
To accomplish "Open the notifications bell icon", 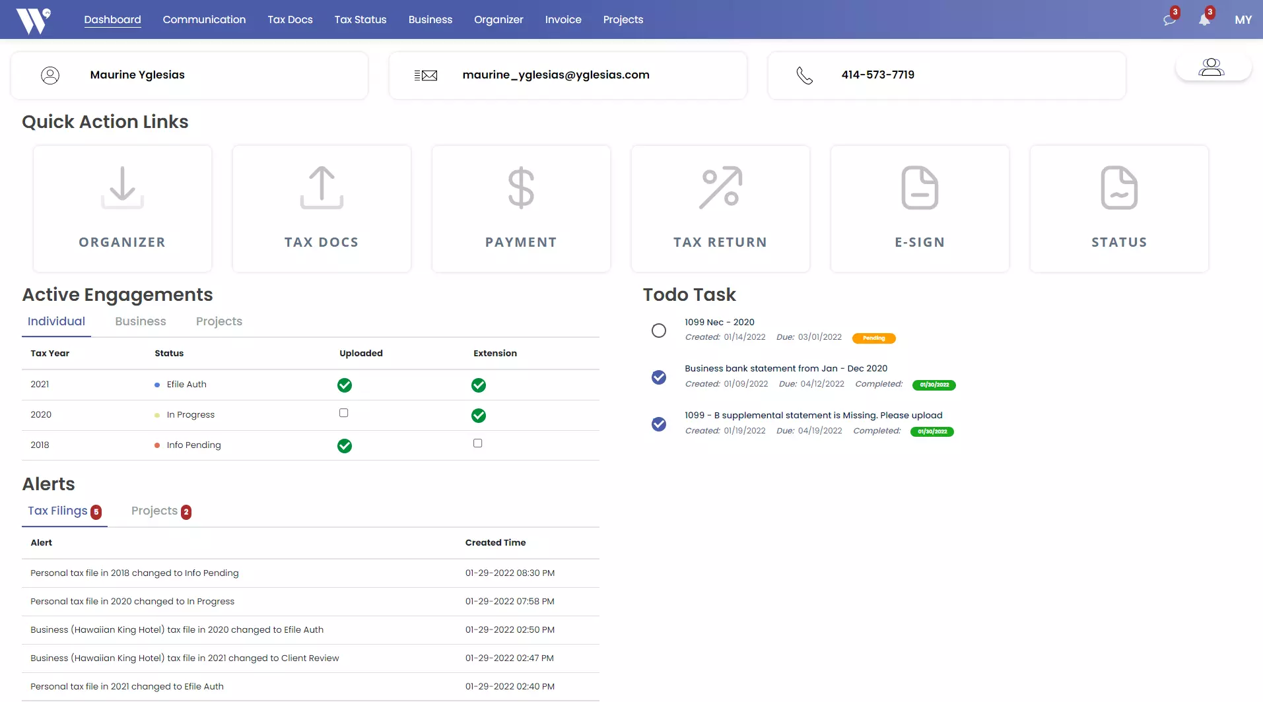I will [x=1204, y=20].
